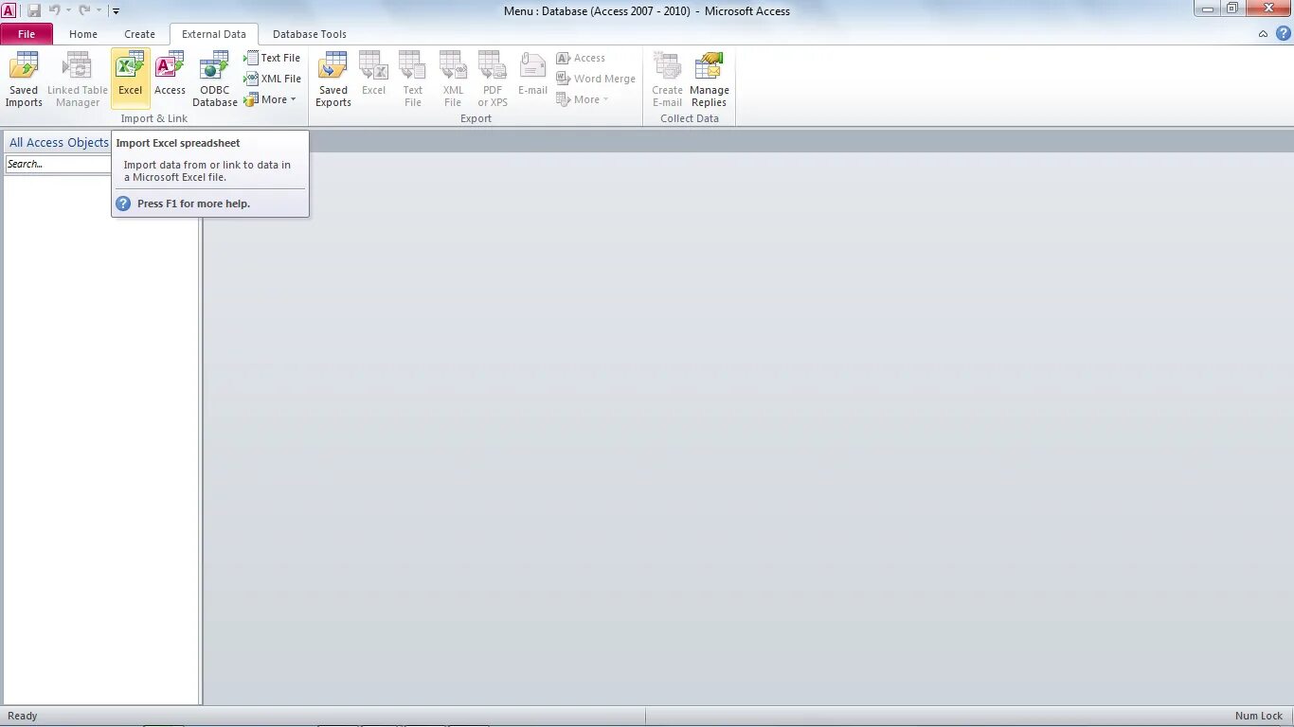Open ODBC Database import
The width and height of the screenshot is (1294, 727).
click(215, 80)
